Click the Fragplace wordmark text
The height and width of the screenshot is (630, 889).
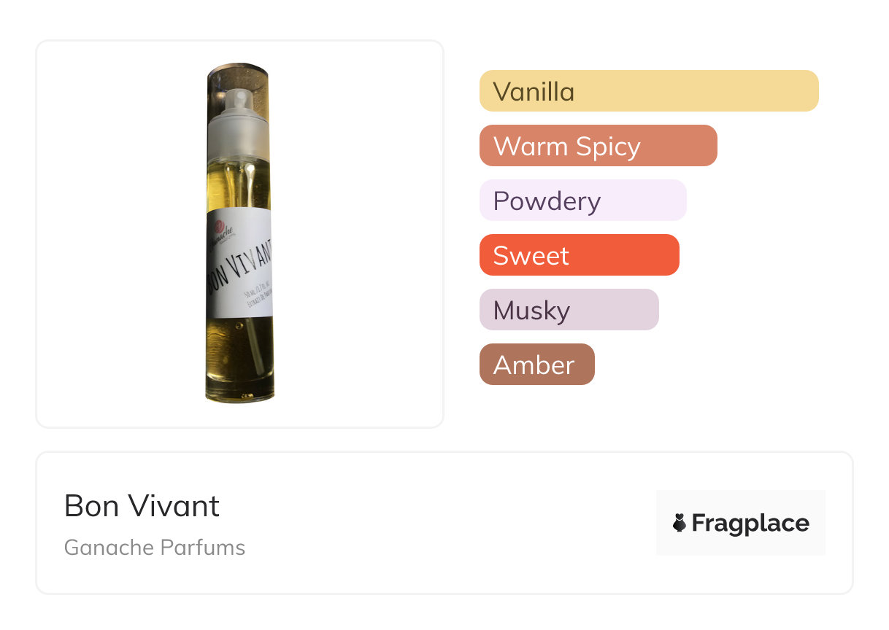(750, 523)
